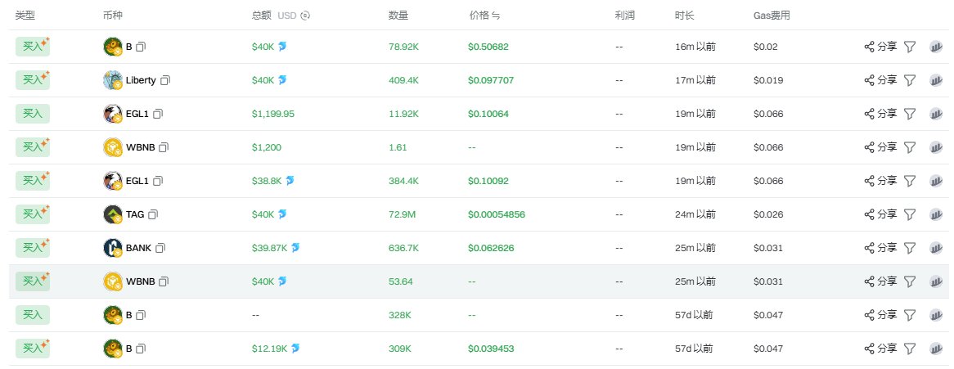
Task: Click the 时长 column header
Action: pos(685,16)
